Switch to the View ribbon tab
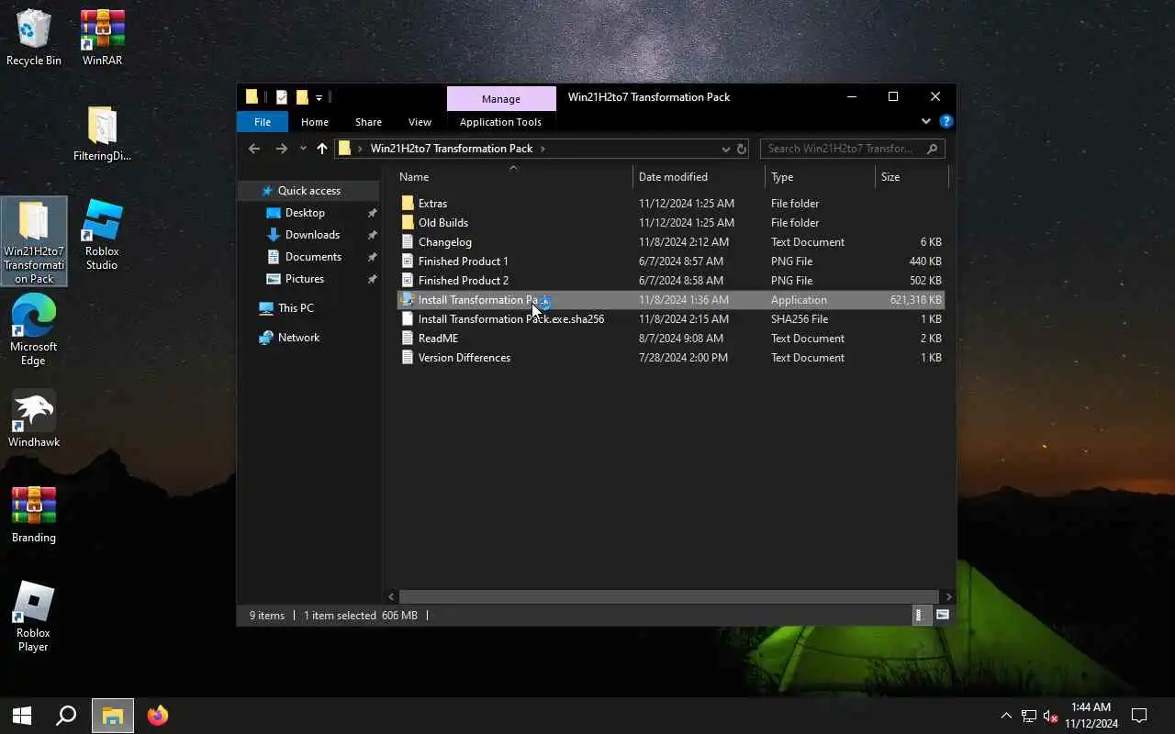 (x=420, y=122)
